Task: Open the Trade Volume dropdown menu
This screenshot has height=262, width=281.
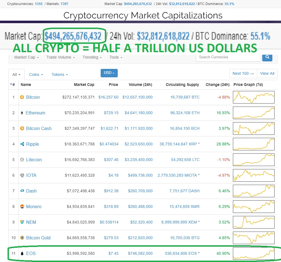Action: tap(61, 57)
